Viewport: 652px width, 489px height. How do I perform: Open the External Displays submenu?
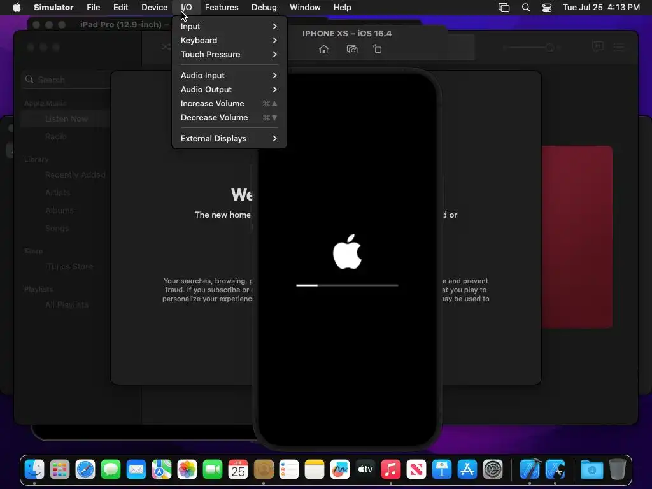229,138
